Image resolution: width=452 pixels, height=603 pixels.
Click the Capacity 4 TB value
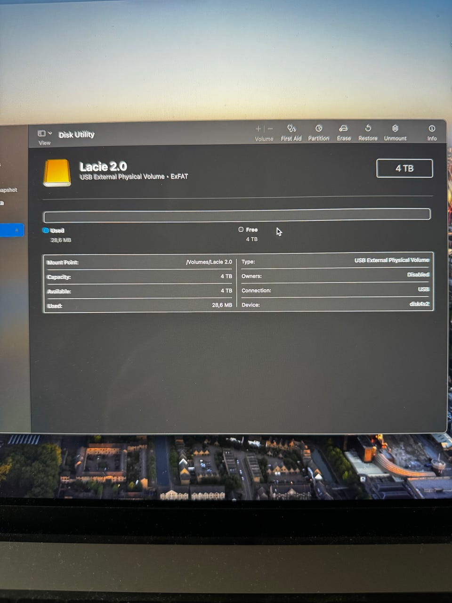(226, 277)
